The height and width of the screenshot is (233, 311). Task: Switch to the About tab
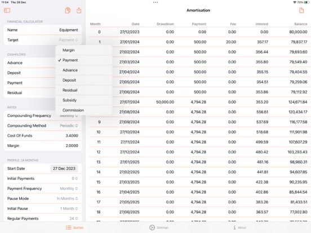(239, 227)
